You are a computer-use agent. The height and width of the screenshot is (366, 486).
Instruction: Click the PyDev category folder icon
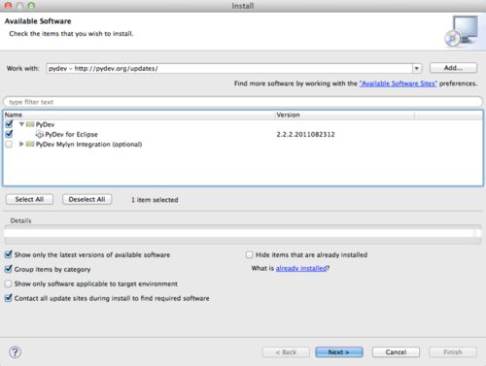(30, 124)
